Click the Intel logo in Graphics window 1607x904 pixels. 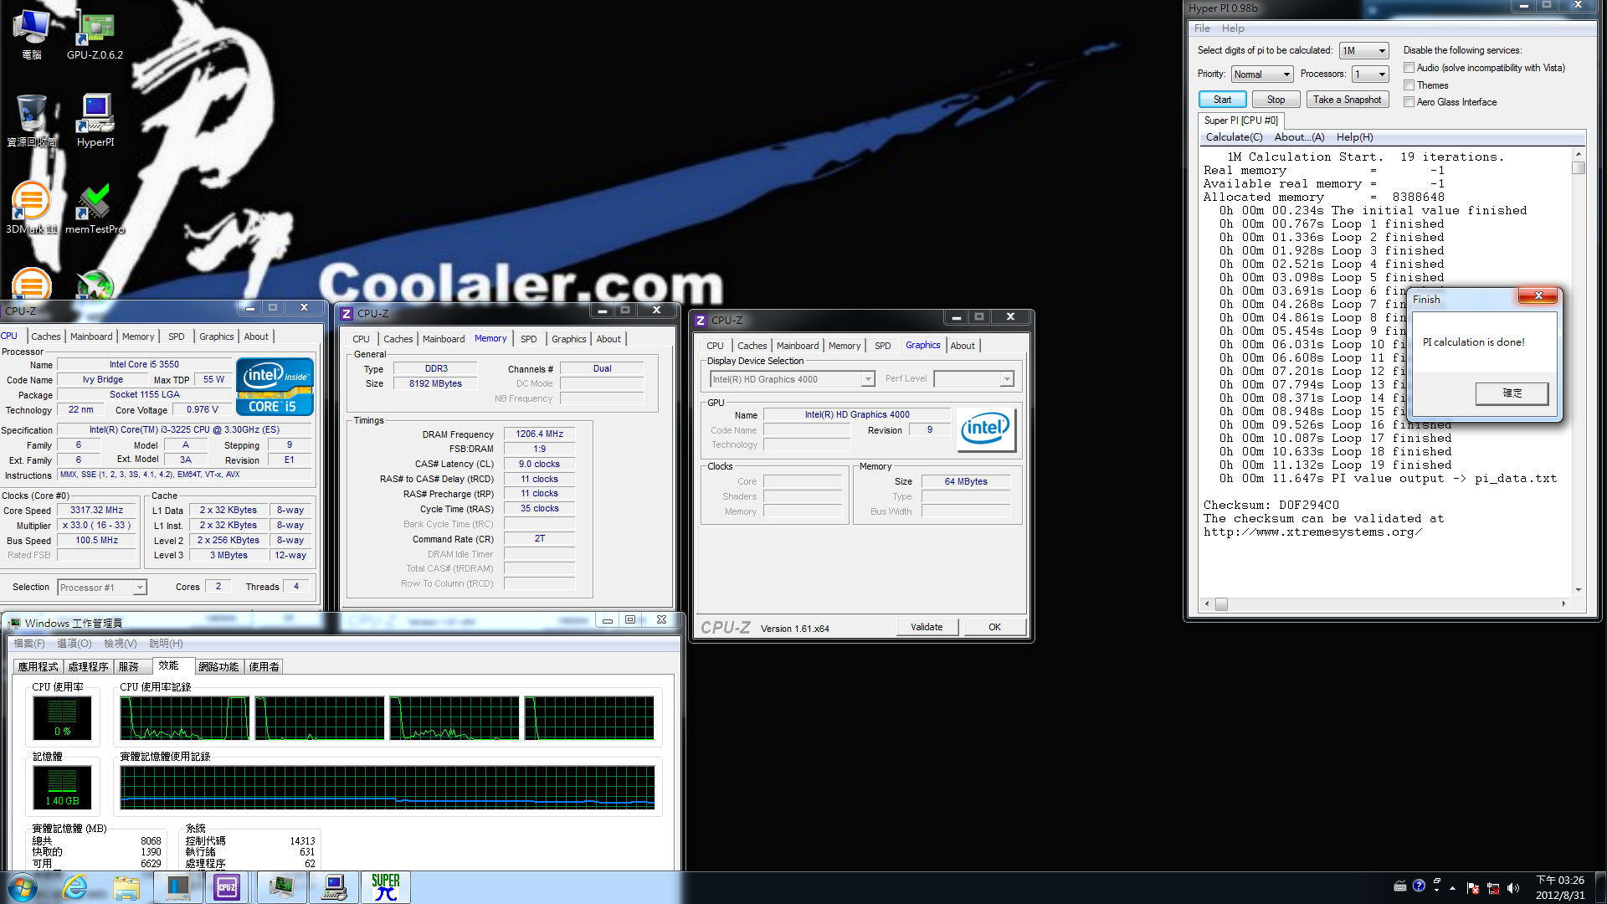click(986, 429)
